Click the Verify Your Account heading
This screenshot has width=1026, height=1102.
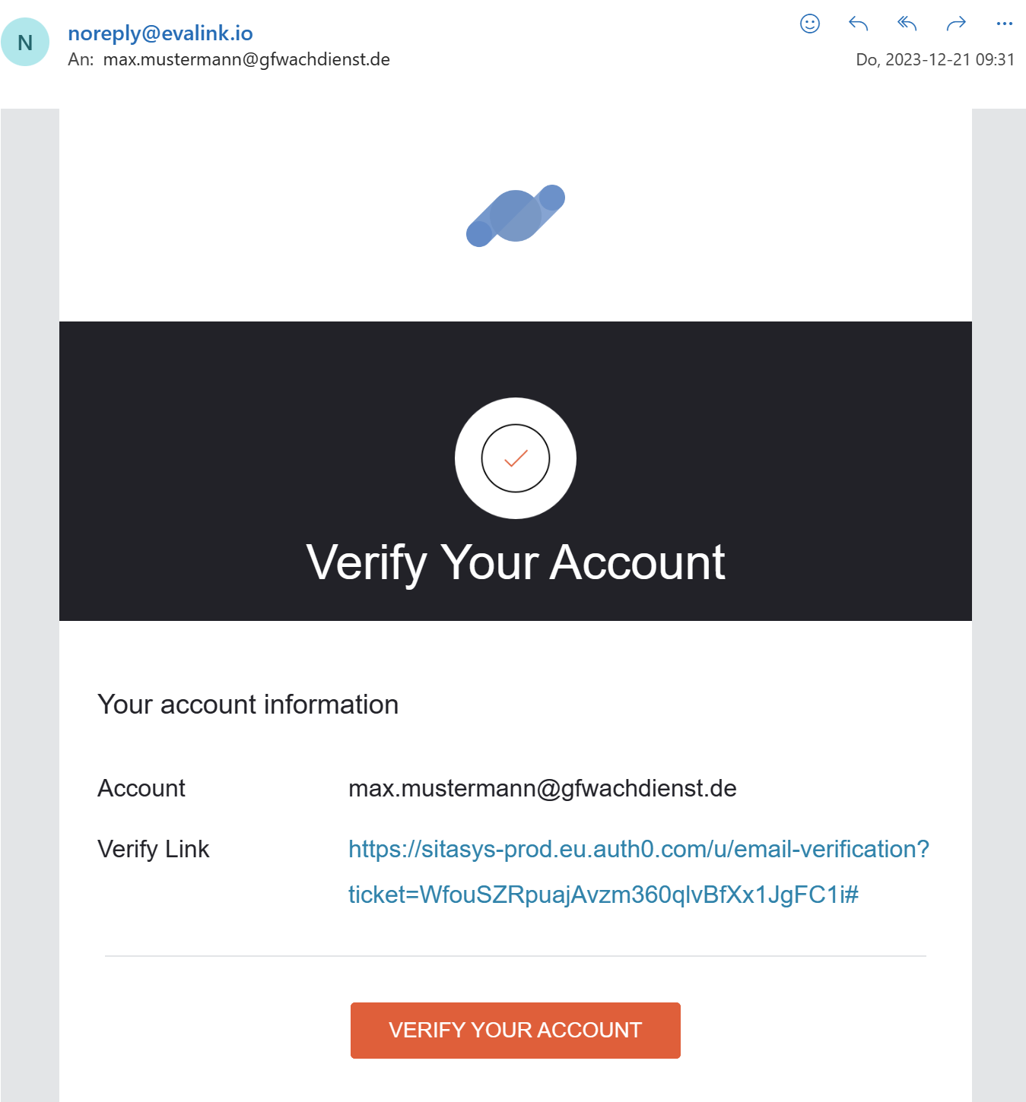[516, 562]
